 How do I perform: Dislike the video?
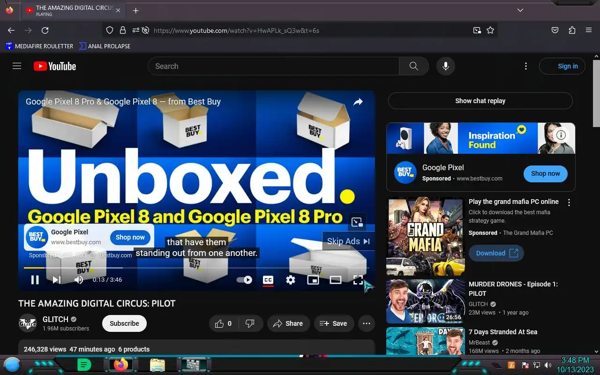coord(250,323)
